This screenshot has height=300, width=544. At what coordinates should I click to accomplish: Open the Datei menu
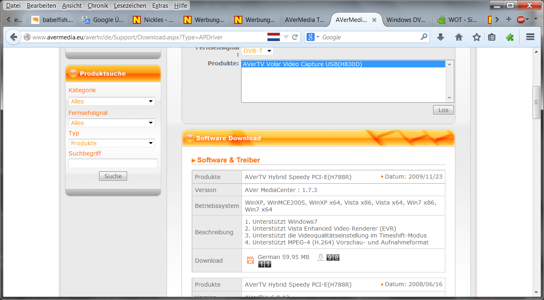click(x=13, y=6)
